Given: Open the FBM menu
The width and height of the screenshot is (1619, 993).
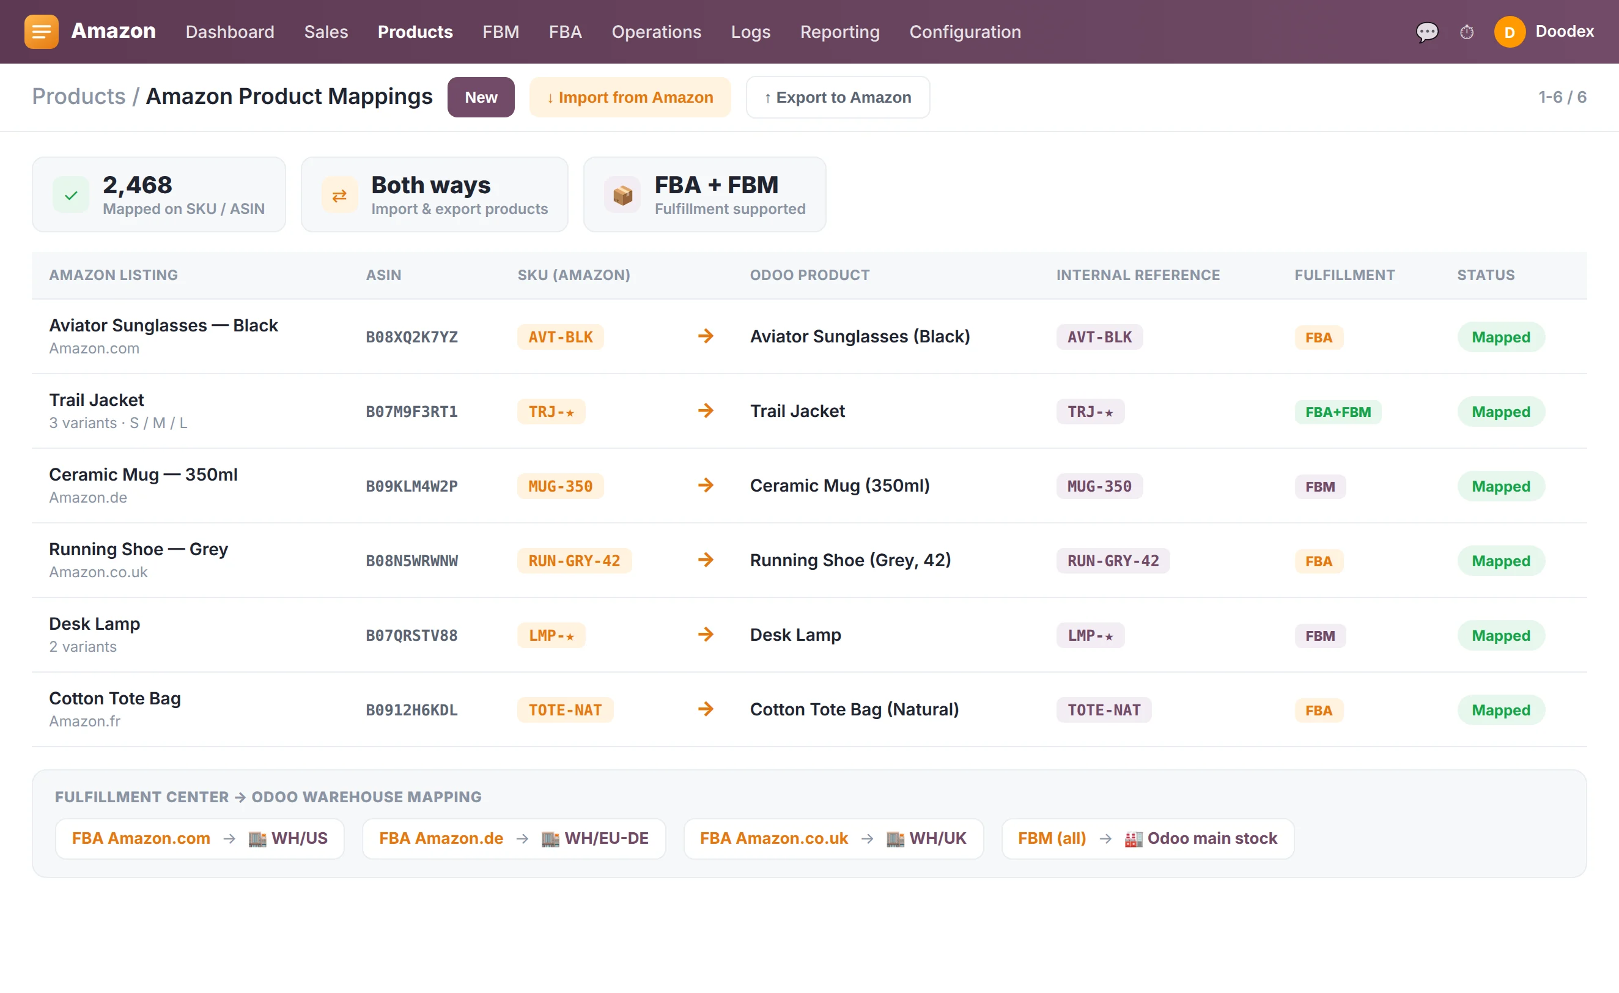Looking at the screenshot, I should coord(501,32).
